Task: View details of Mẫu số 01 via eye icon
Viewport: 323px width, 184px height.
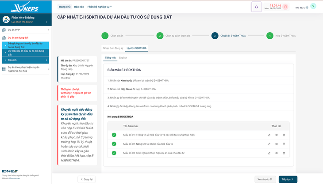Action: tap(277, 135)
